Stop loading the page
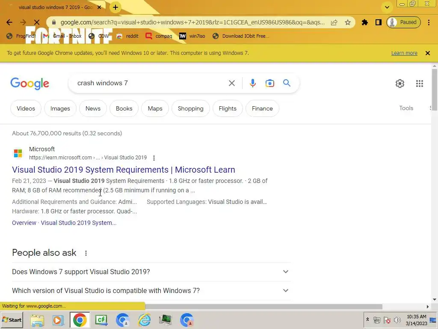The height and width of the screenshot is (329, 438). pos(37,22)
